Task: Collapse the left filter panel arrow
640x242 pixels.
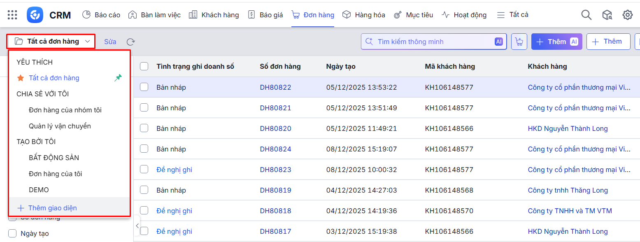Action: coord(137,226)
